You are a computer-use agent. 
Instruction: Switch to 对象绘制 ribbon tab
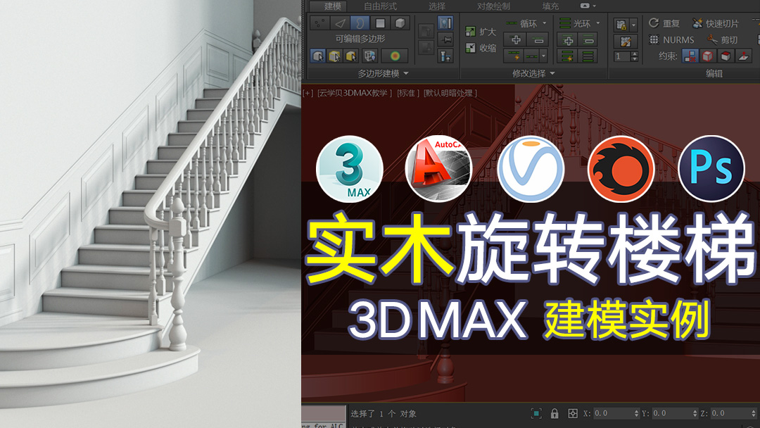pos(493,6)
